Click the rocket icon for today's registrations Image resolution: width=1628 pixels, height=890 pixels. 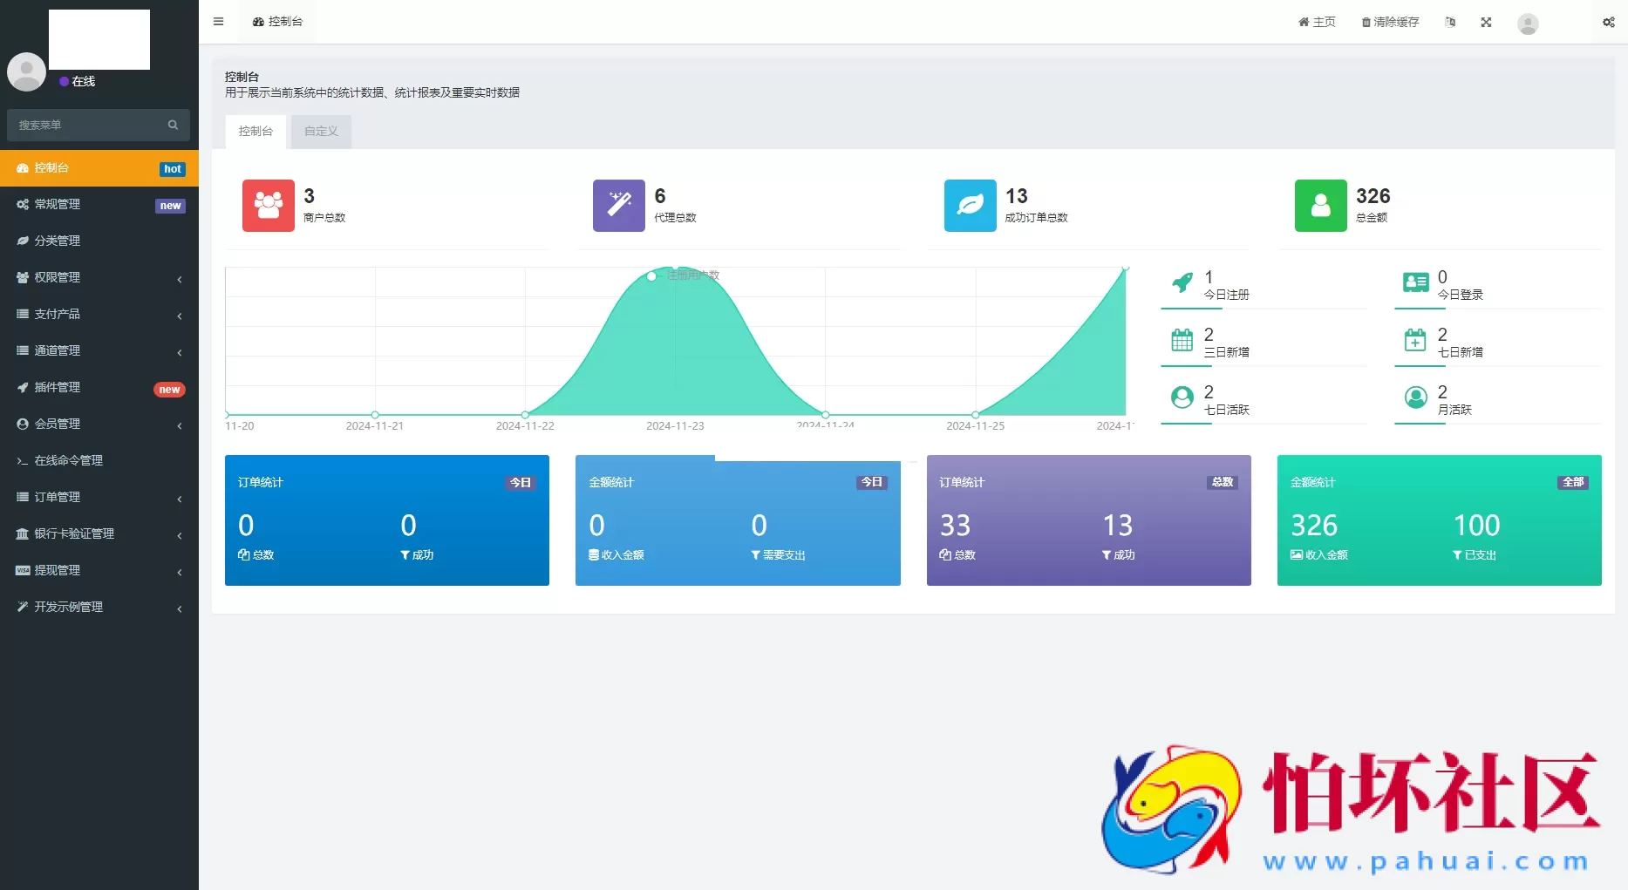(1182, 283)
